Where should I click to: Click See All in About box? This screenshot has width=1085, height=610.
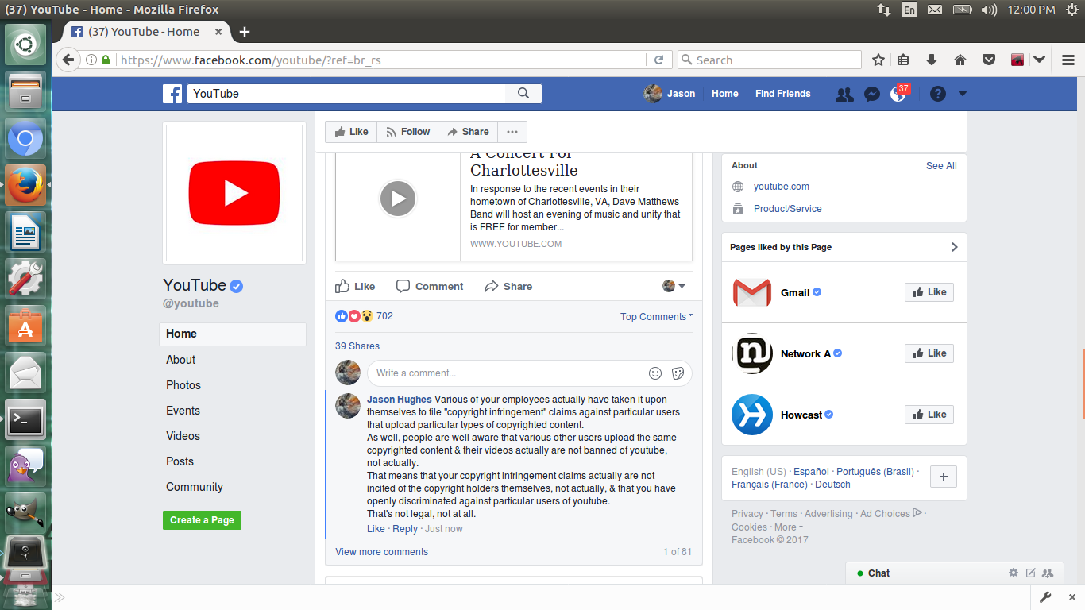(x=941, y=166)
